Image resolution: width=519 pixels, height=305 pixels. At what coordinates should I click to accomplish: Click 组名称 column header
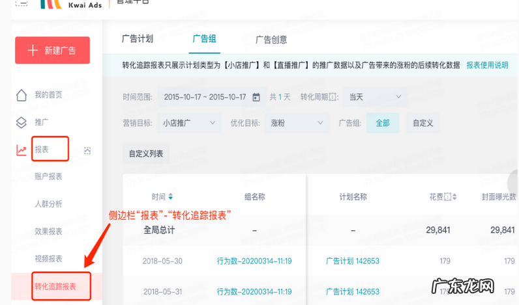[x=254, y=197]
